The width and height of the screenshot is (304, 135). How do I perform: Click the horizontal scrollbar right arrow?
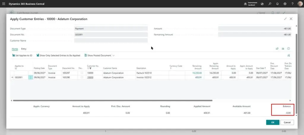pos(290,100)
